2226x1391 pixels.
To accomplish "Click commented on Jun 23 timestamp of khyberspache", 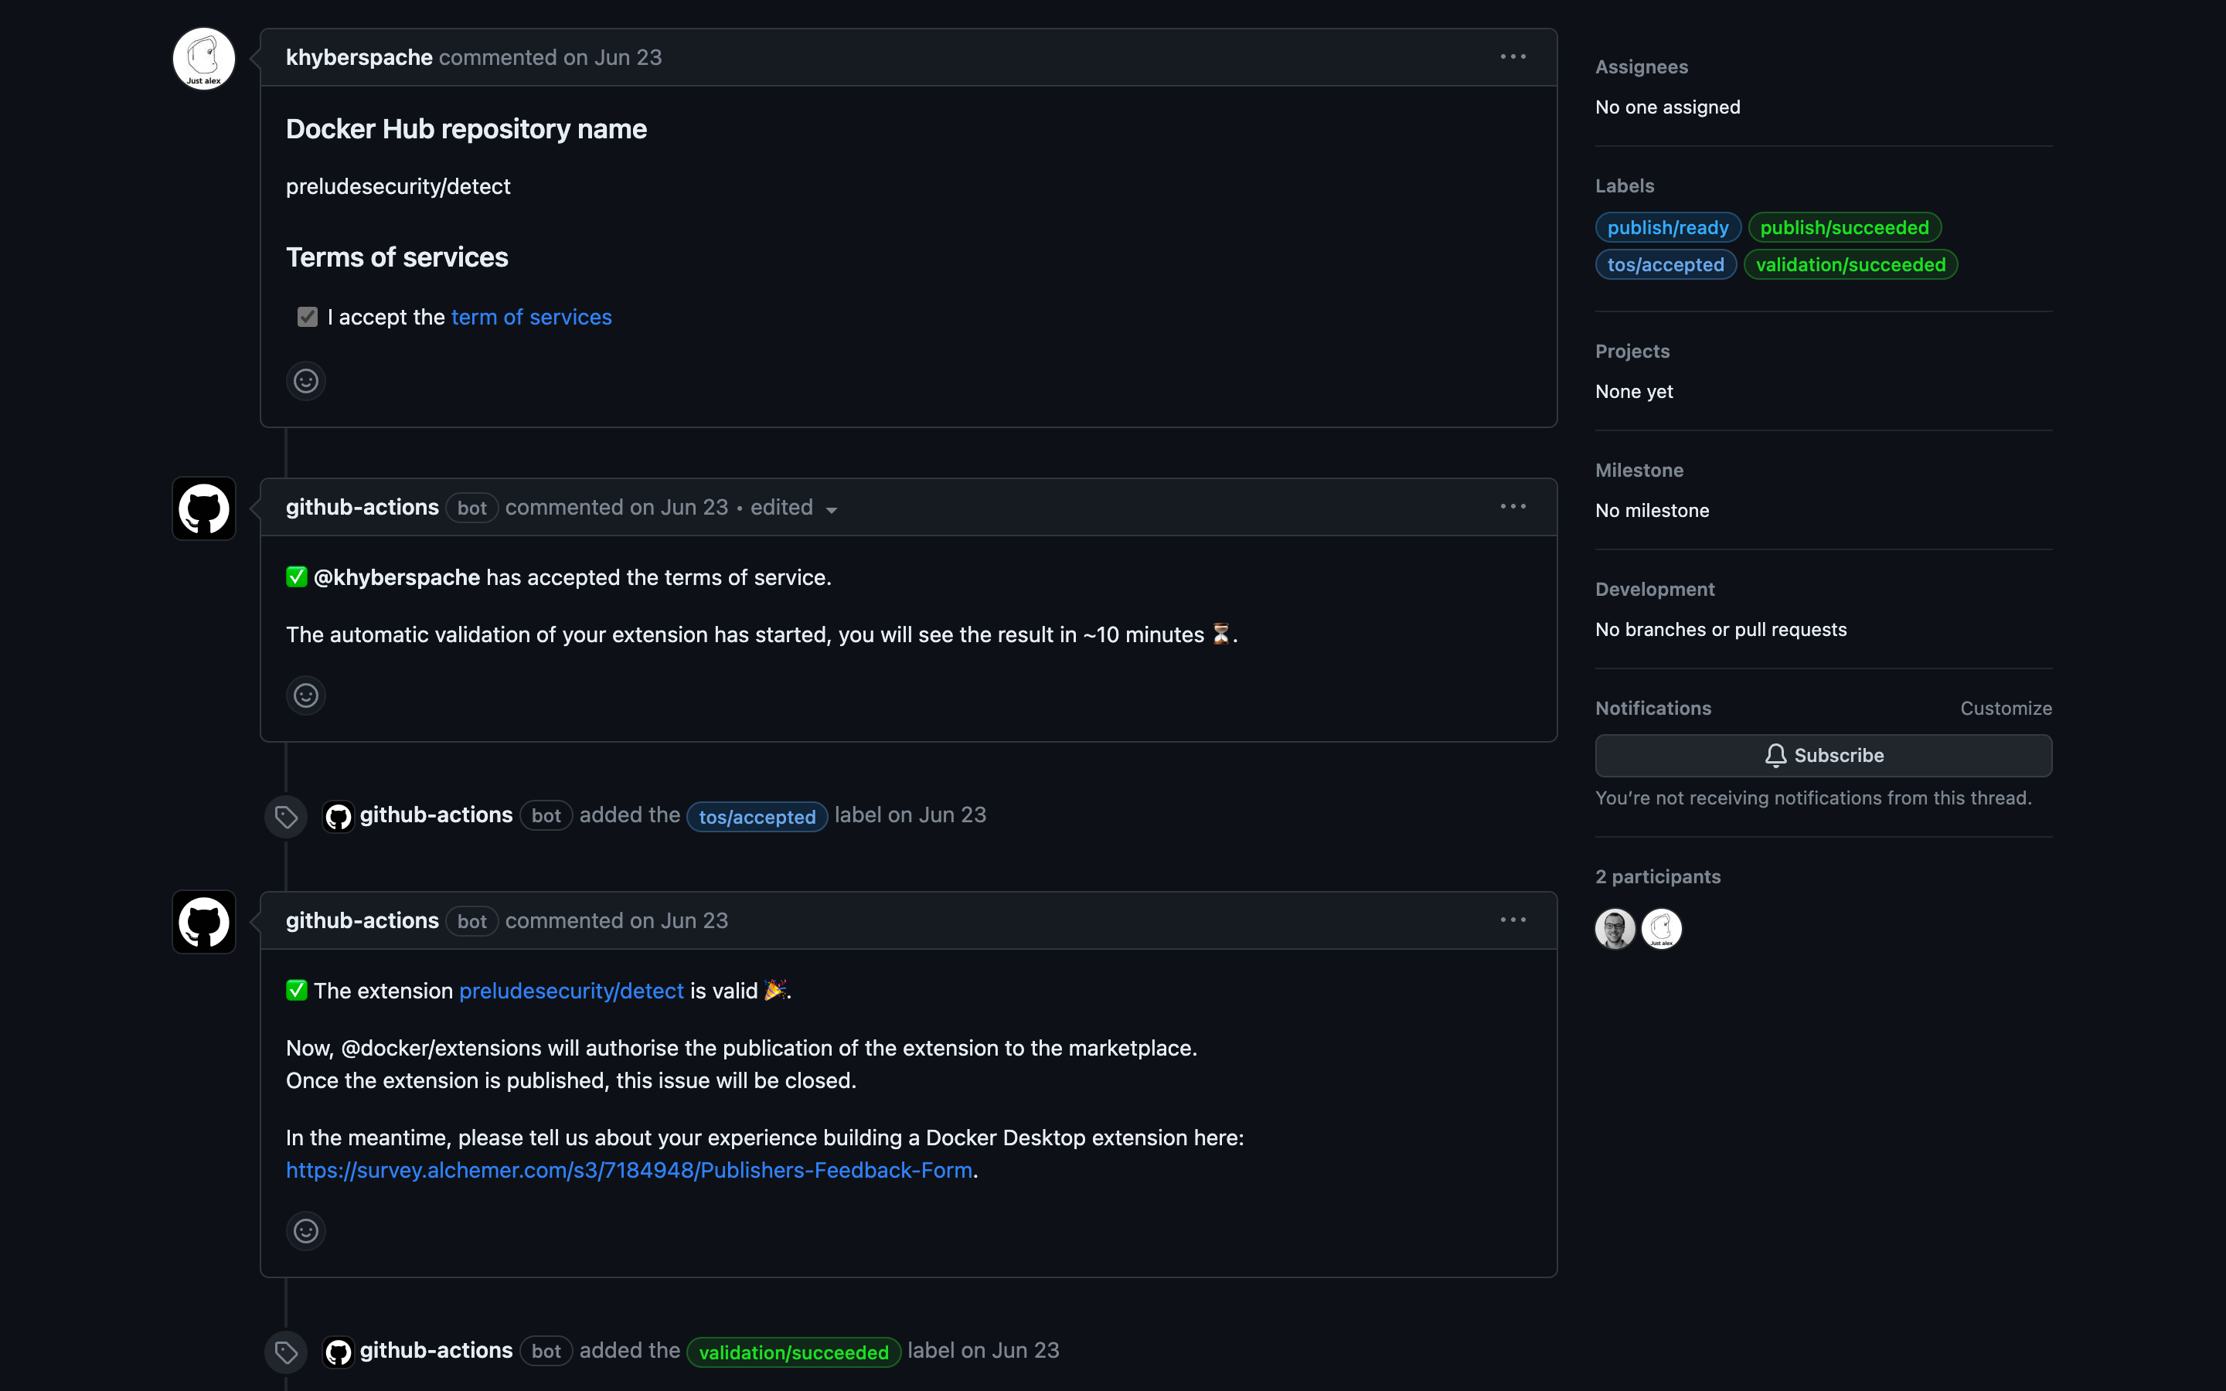I will tap(550, 57).
